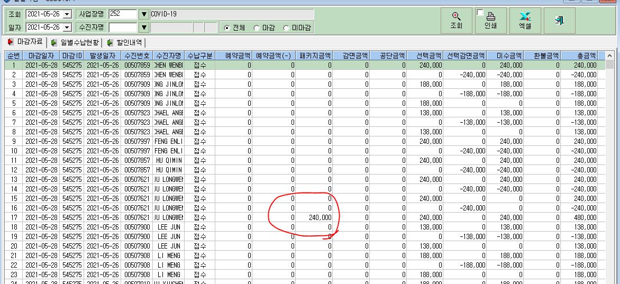Expand the 조회 start date dropdown
The width and height of the screenshot is (620, 284).
pyautogui.click(x=67, y=14)
